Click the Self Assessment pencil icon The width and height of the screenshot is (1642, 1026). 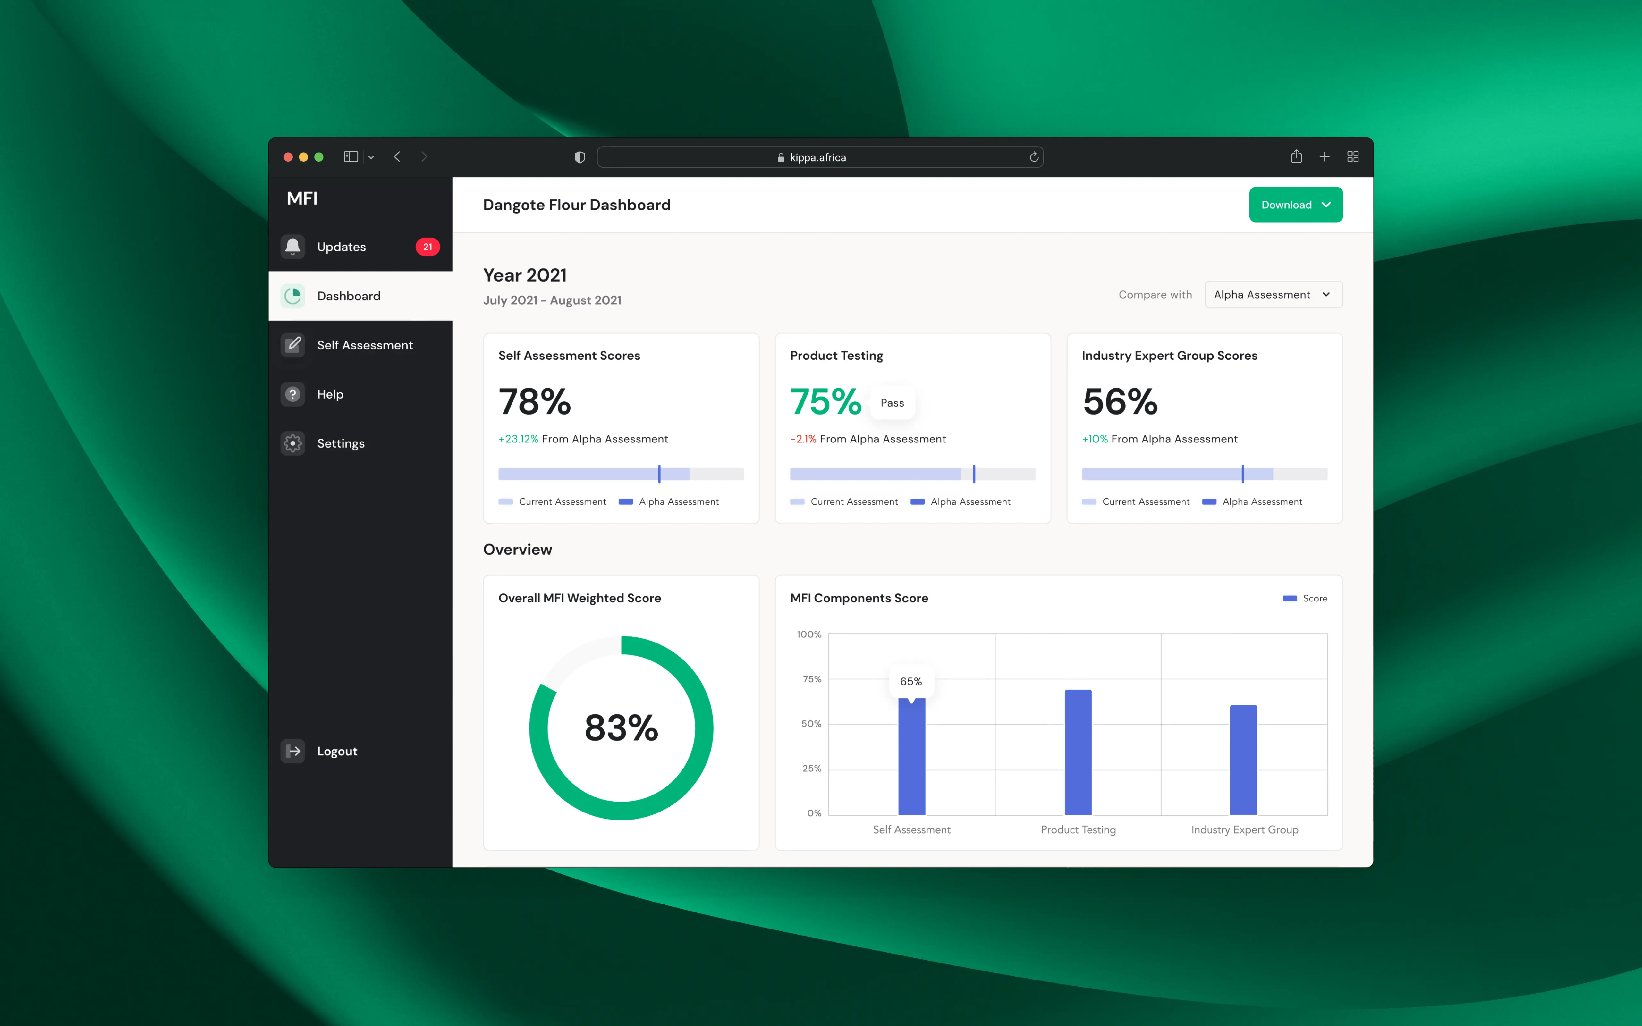pyautogui.click(x=292, y=345)
